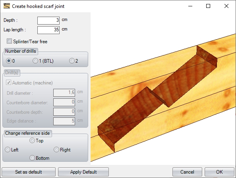
Task: Click Set as default button
Action: coord(29,172)
